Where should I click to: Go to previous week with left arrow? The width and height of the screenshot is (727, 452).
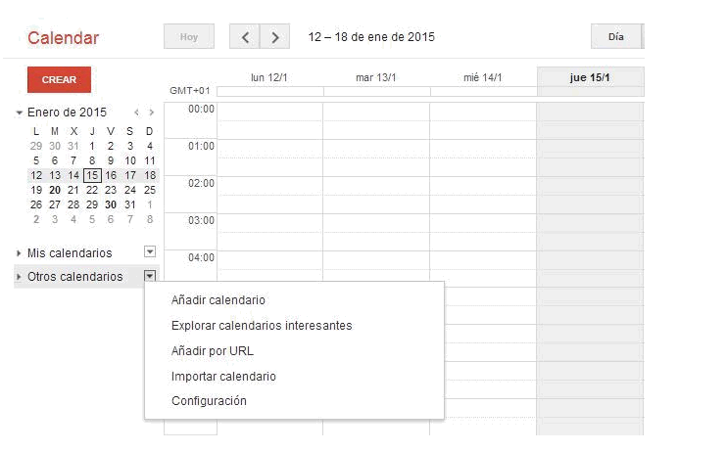245,37
